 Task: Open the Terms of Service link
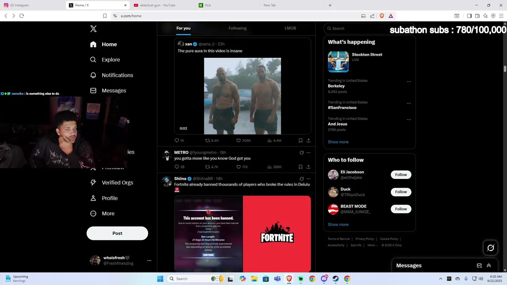point(339,239)
